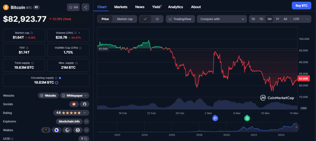Viewport: 316px width, 141px height.
Task: Switch to the About tab
Action: coord(196,7)
